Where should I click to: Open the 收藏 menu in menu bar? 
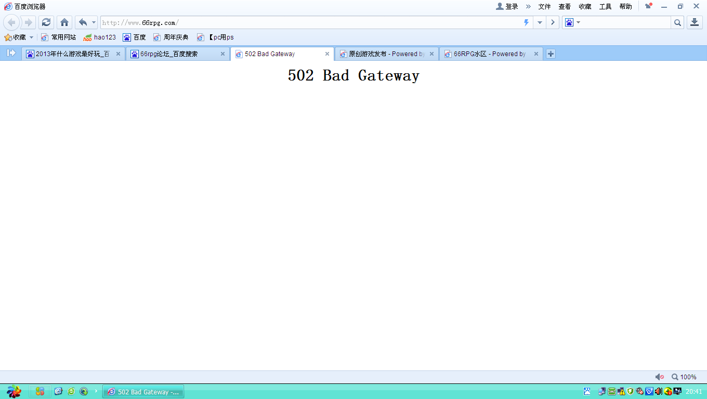tap(585, 7)
